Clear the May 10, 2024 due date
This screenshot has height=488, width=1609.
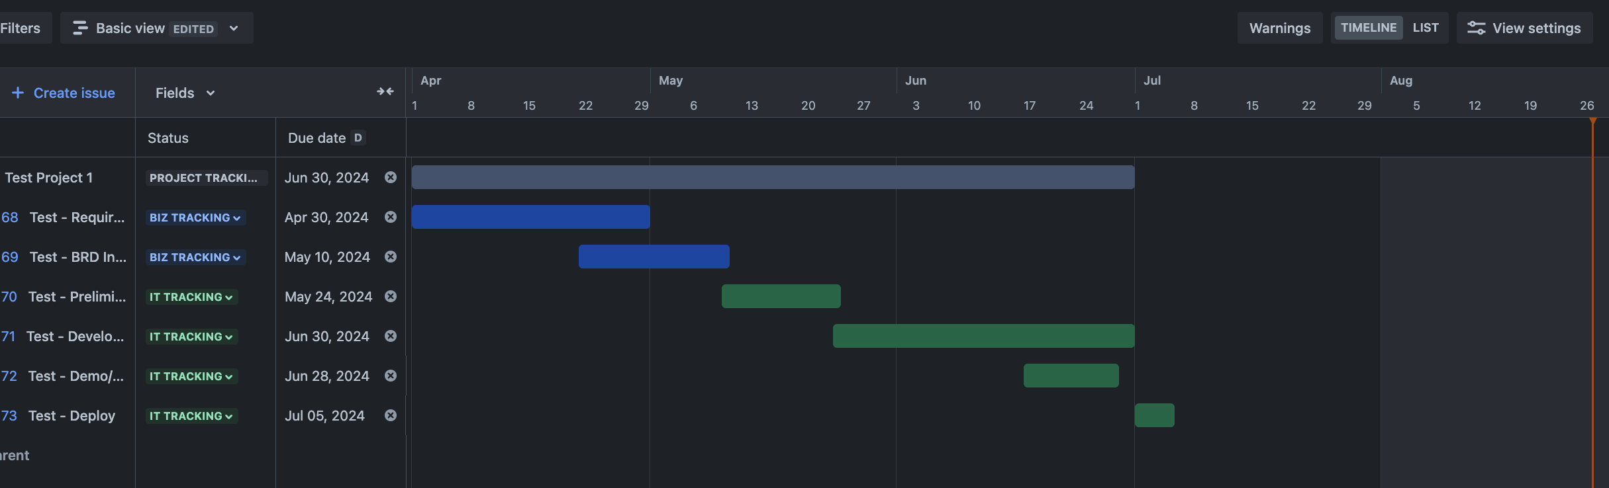391,257
